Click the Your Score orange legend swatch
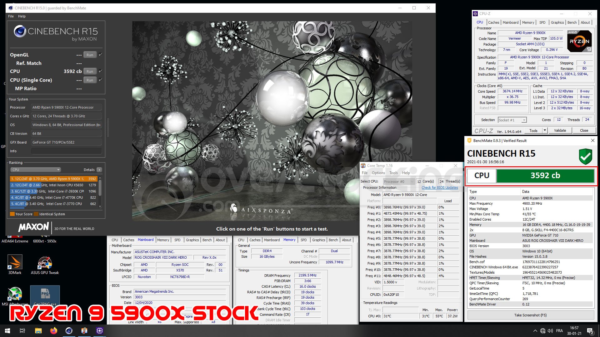 12,214
